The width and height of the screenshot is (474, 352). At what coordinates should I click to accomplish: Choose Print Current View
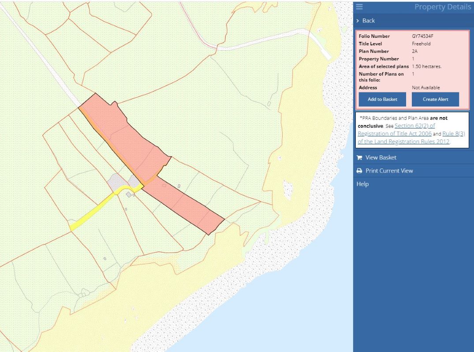pyautogui.click(x=389, y=171)
